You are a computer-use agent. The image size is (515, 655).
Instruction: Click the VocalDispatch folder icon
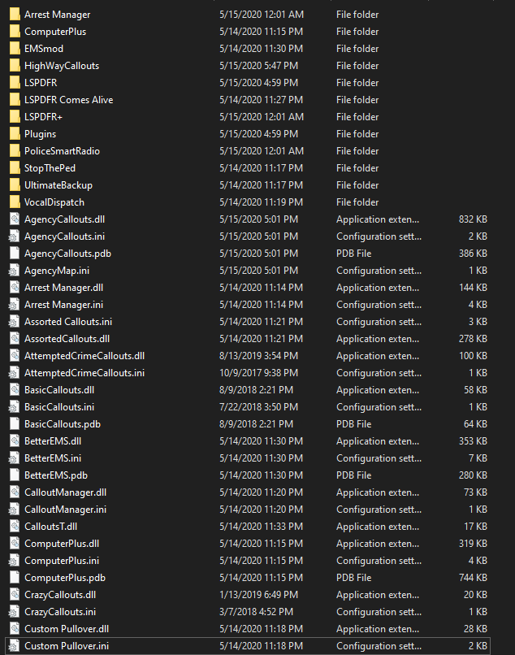click(15, 202)
